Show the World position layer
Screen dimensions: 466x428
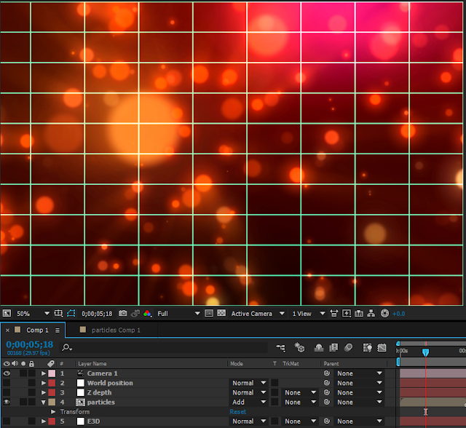click(x=7, y=383)
